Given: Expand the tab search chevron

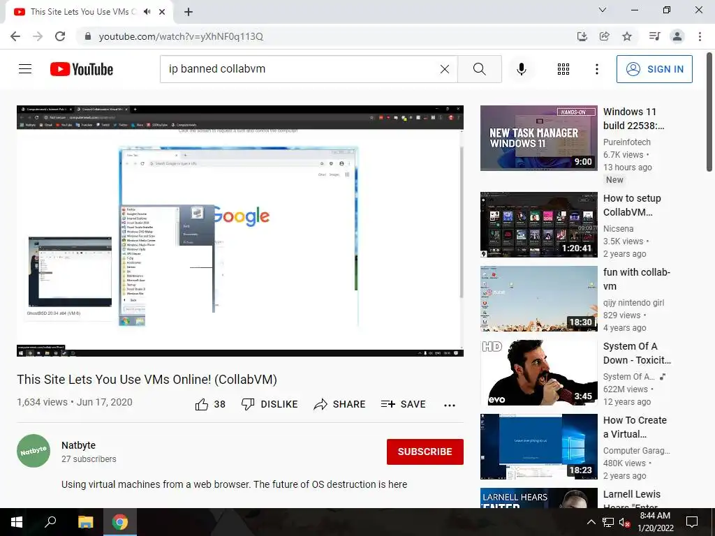Looking at the screenshot, I should pyautogui.click(x=603, y=10).
